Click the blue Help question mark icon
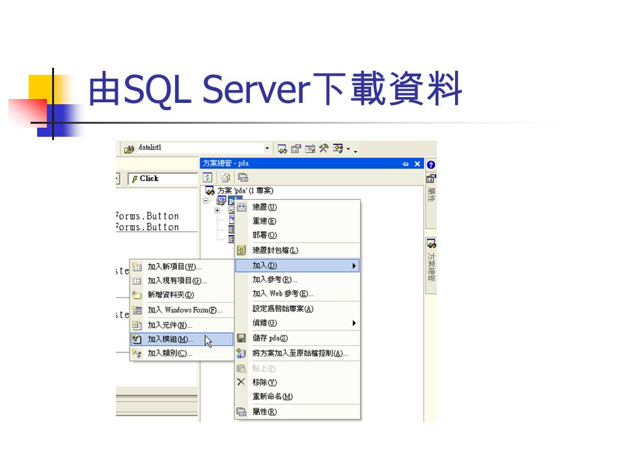 (431, 165)
